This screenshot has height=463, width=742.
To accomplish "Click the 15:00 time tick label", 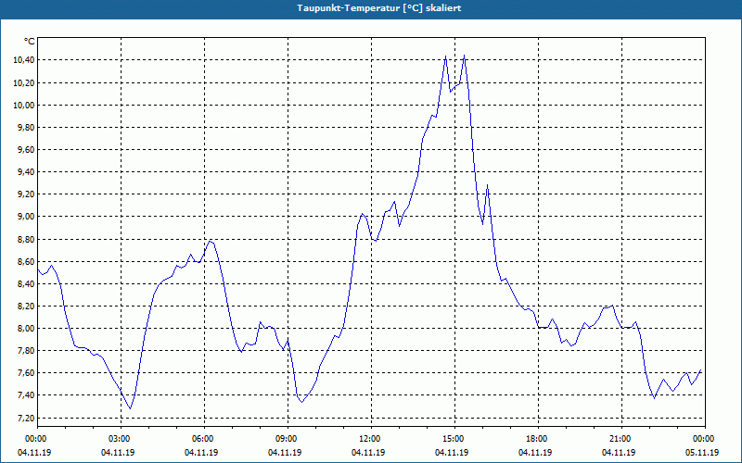I will [454, 439].
